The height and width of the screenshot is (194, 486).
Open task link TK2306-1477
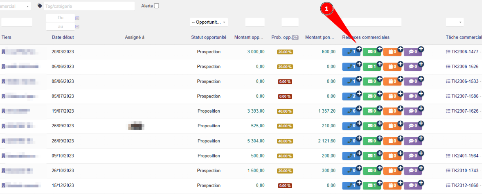coord(464,52)
